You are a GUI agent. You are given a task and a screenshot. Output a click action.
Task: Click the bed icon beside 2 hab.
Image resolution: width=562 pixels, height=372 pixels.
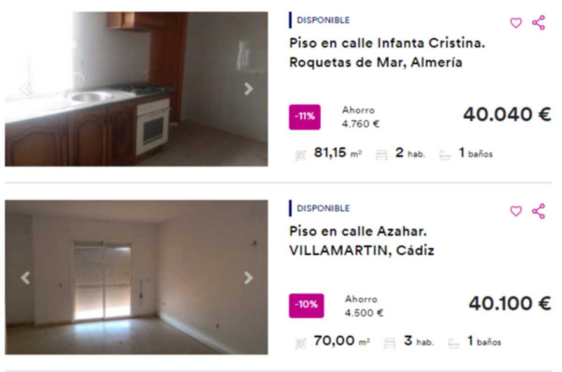pyautogui.click(x=382, y=155)
